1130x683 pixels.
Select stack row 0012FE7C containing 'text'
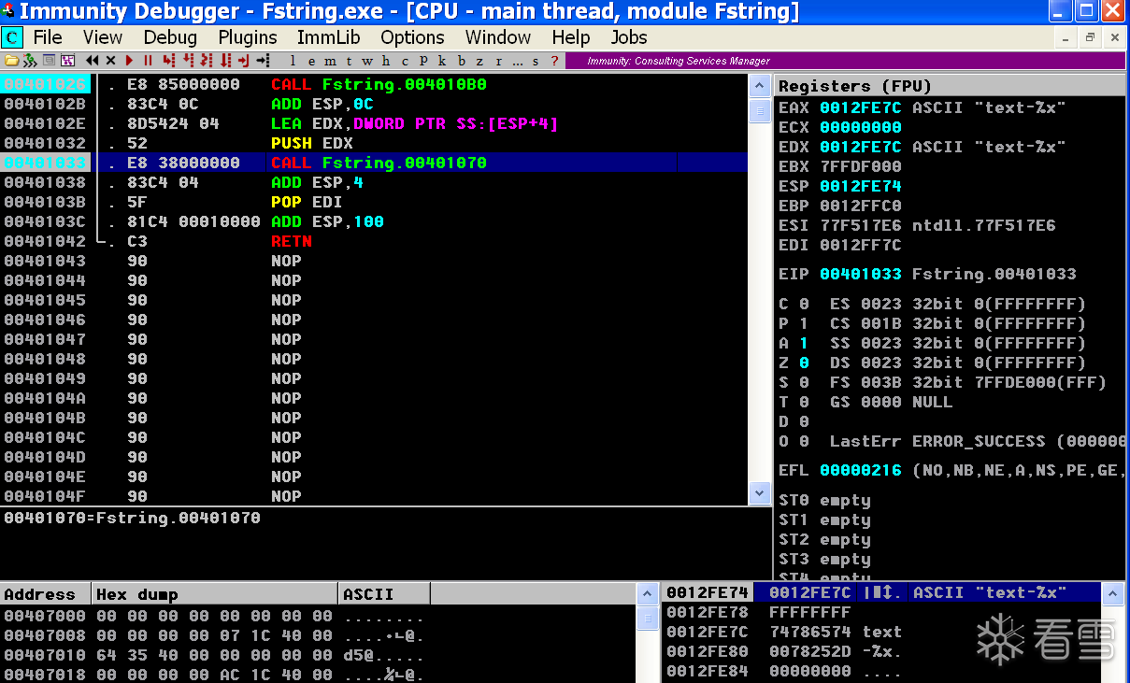click(881, 632)
